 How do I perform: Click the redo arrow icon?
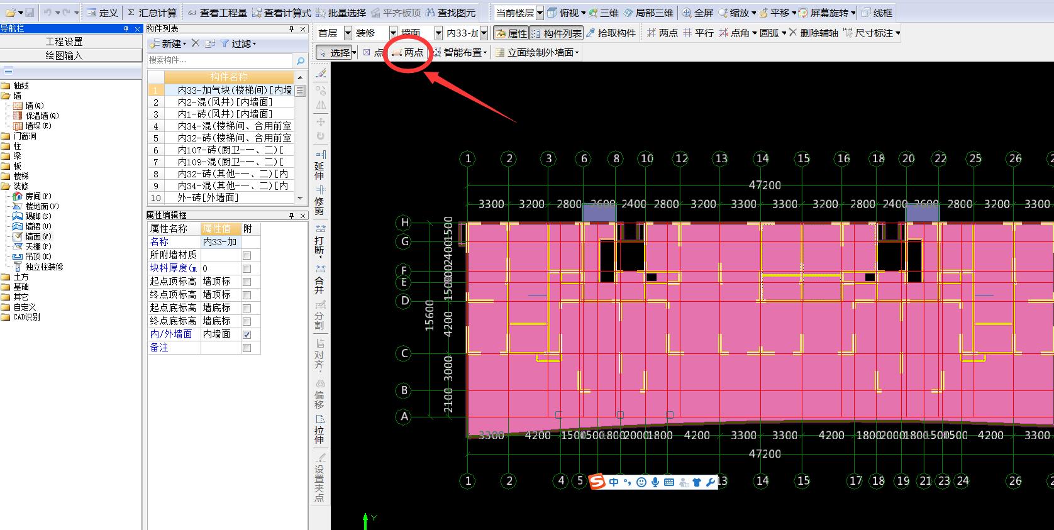coord(67,13)
